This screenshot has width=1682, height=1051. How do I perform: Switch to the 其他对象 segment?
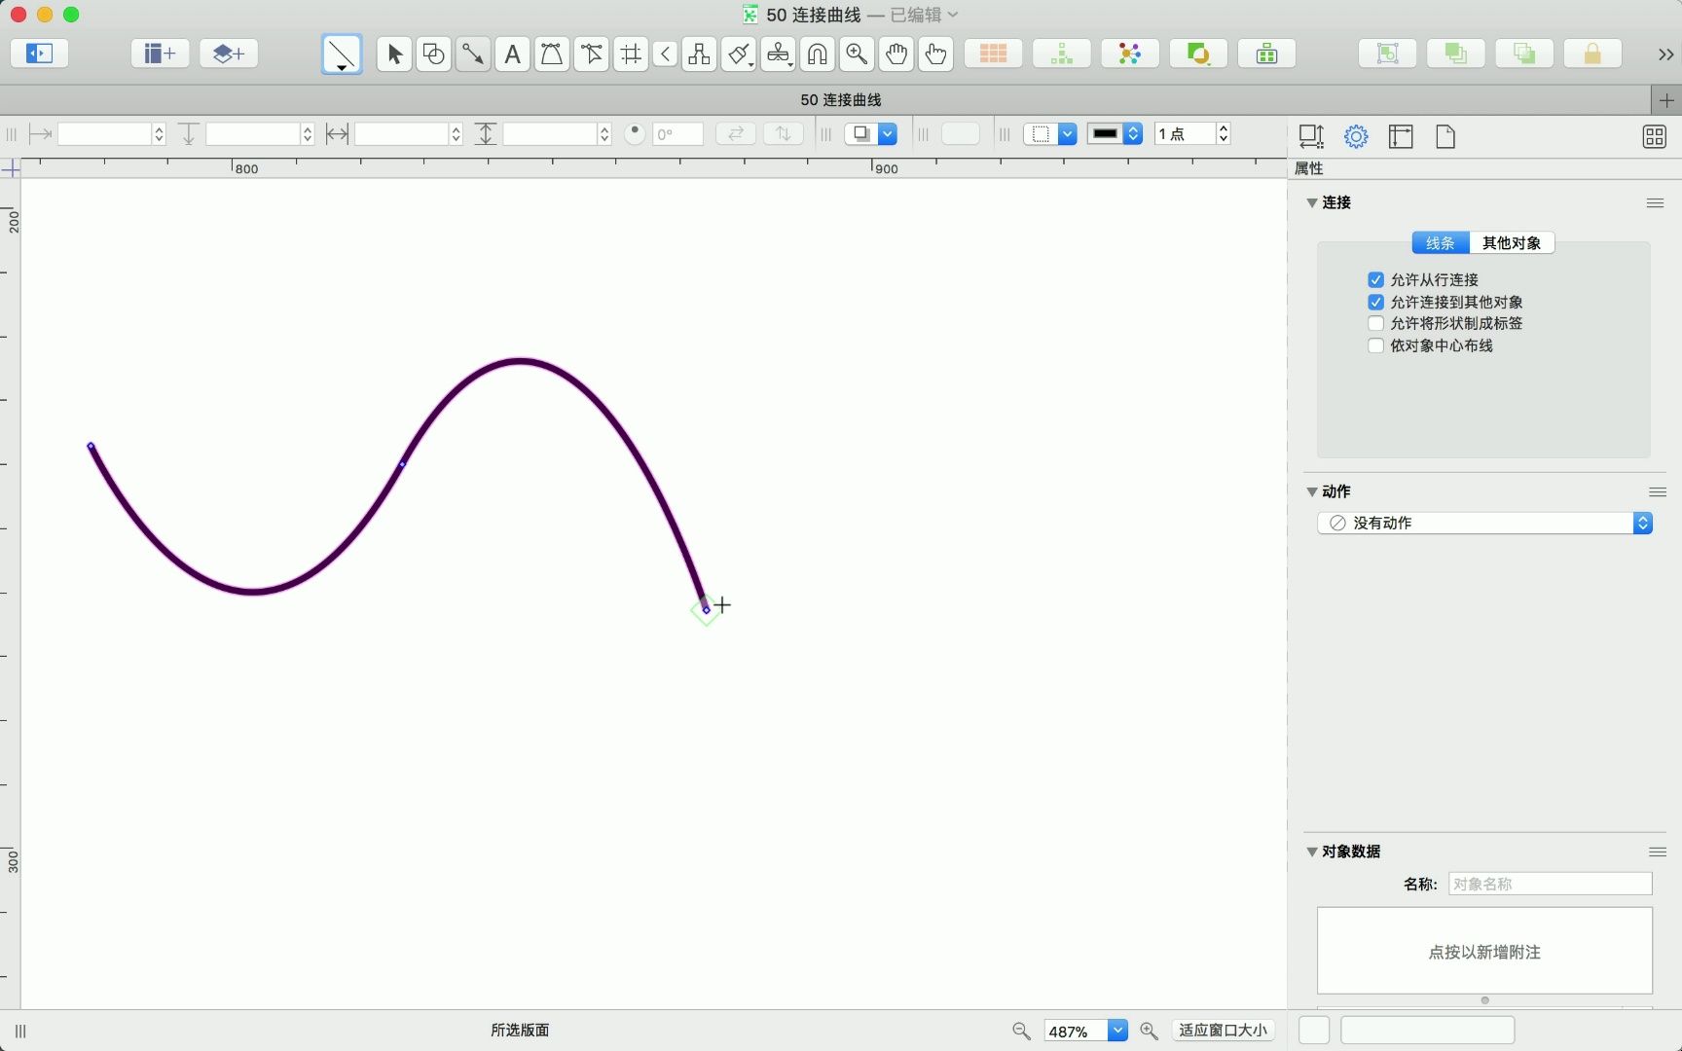coord(1512,242)
